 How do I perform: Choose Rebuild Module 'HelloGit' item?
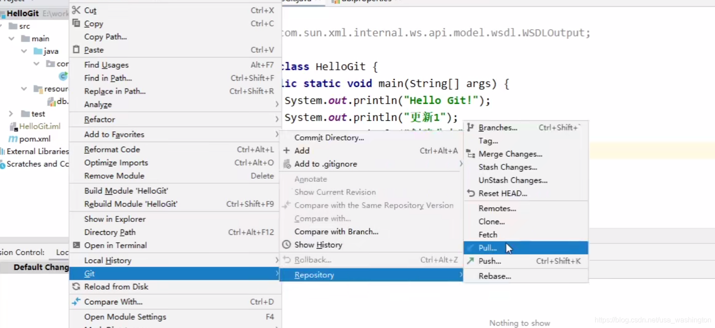[175, 204]
